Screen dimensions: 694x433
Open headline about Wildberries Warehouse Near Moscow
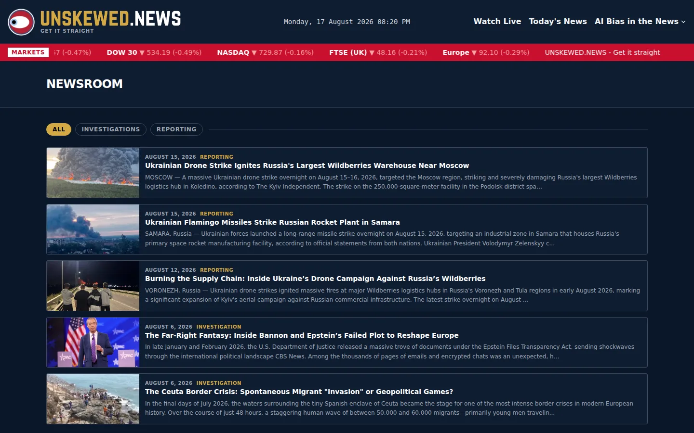307,166
